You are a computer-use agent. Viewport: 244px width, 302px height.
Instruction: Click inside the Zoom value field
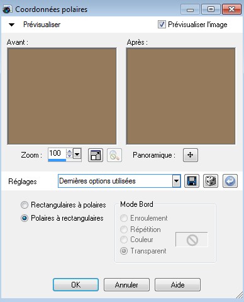point(57,153)
